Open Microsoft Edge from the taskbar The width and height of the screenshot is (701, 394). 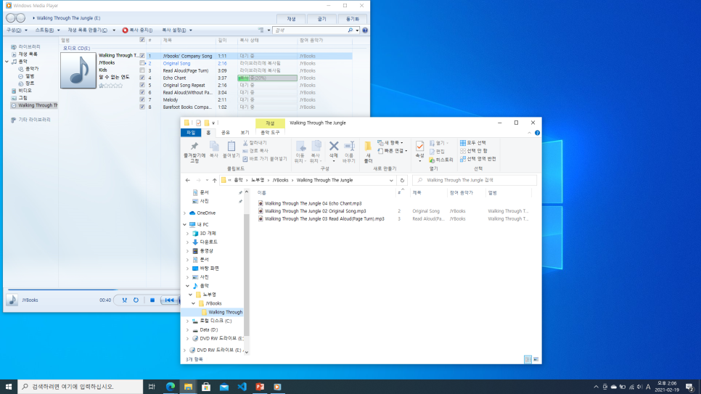coord(171,387)
